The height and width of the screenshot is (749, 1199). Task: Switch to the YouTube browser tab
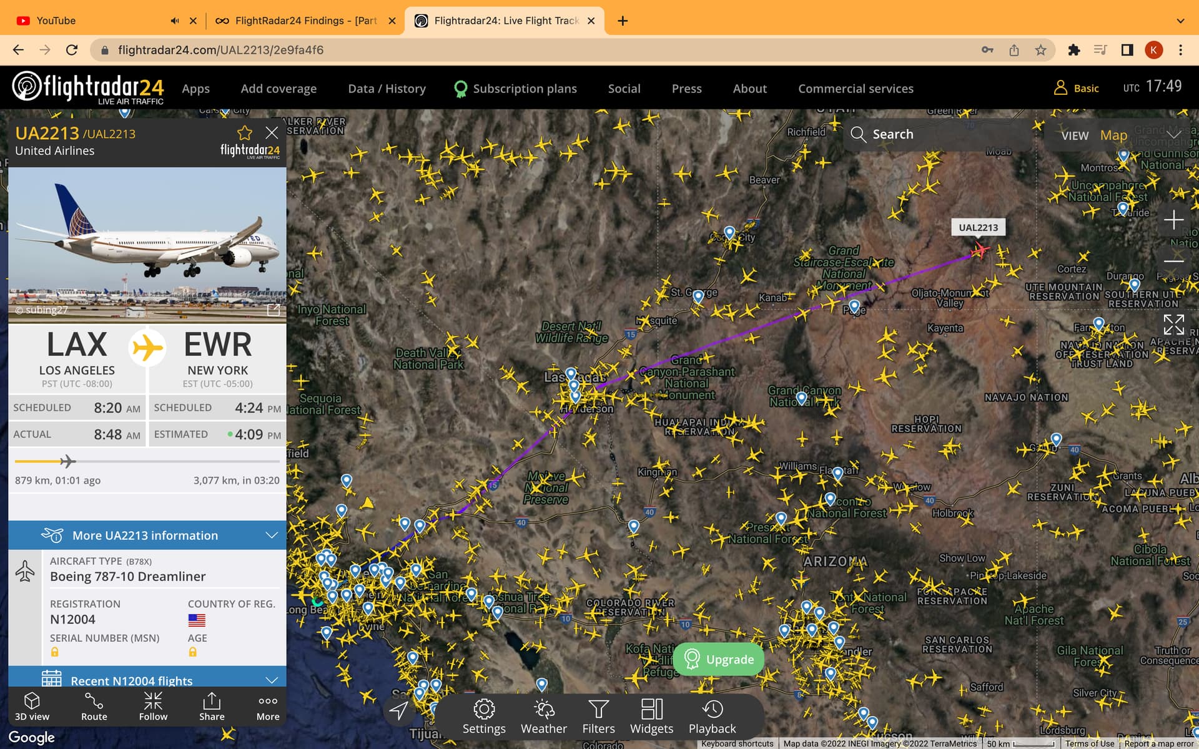click(x=56, y=21)
